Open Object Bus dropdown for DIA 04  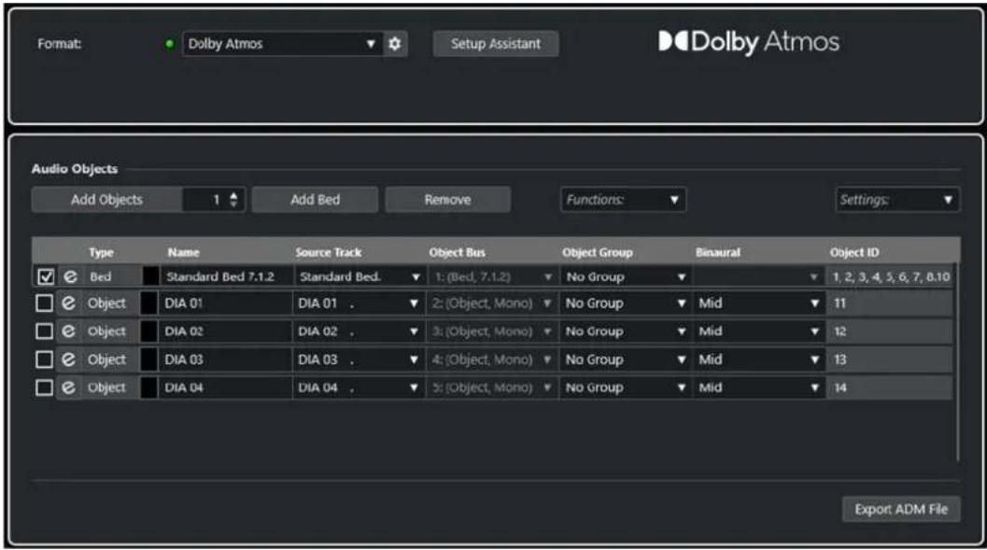492,388
